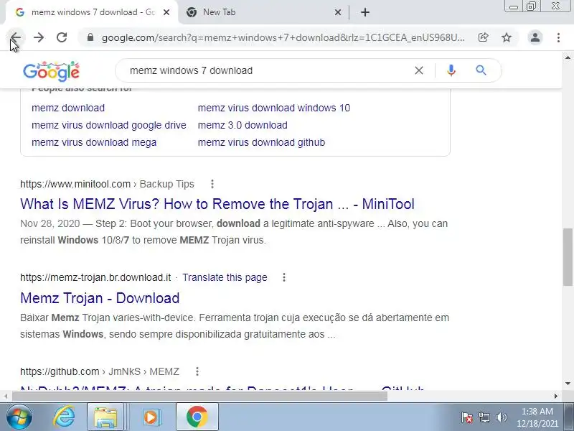Open Memz Trojan - Download result

pyautogui.click(x=100, y=298)
